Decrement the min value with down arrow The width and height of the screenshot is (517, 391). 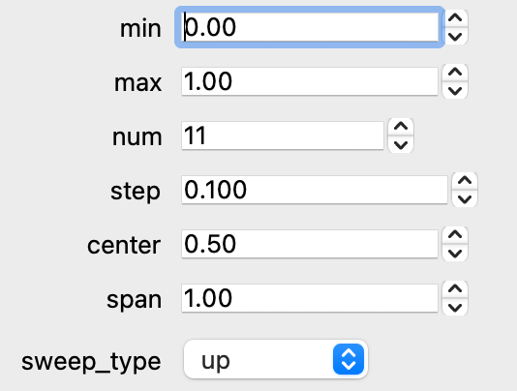coord(455,36)
